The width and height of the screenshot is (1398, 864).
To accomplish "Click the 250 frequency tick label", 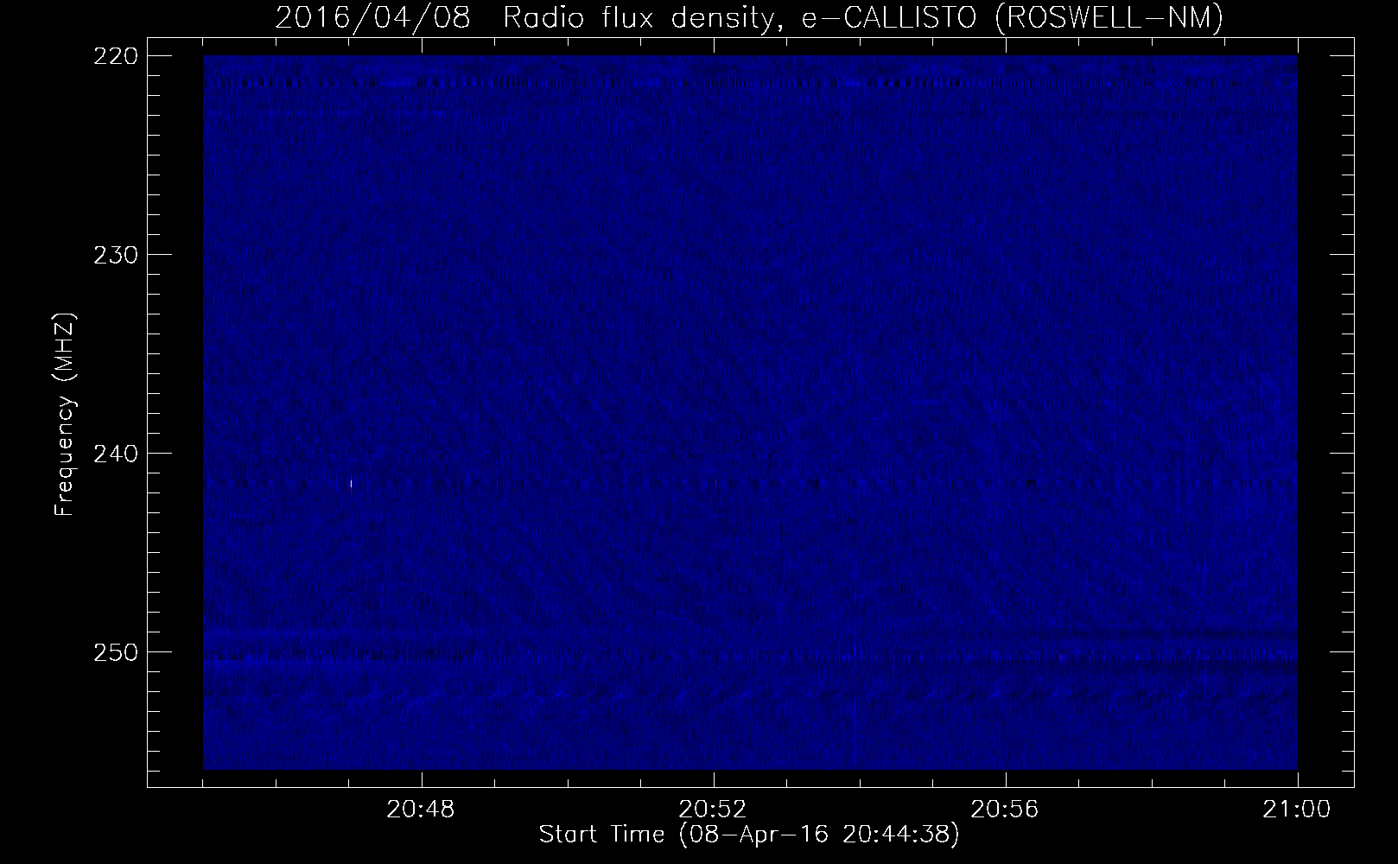I will [x=115, y=652].
